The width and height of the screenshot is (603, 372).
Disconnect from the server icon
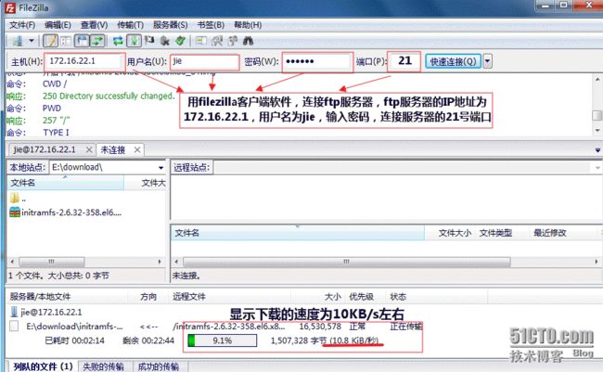(x=165, y=41)
